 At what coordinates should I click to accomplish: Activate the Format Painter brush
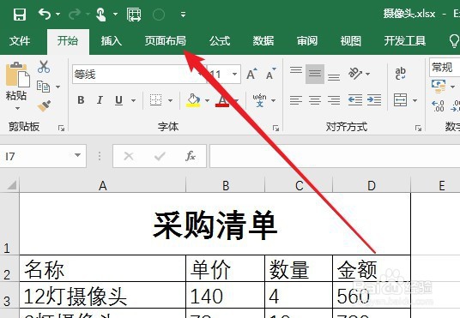tap(44, 105)
